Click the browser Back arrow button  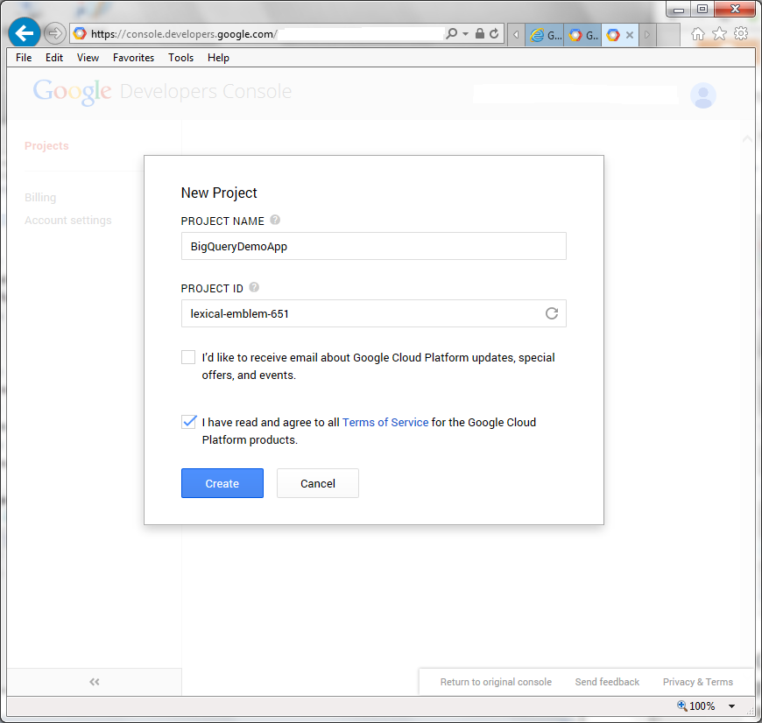[x=24, y=33]
